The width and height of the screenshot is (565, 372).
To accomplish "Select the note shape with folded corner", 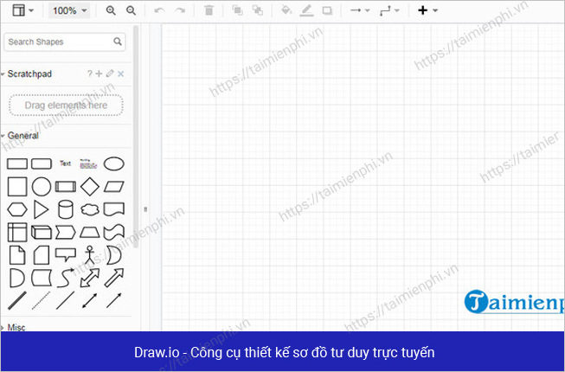I will point(17,255).
